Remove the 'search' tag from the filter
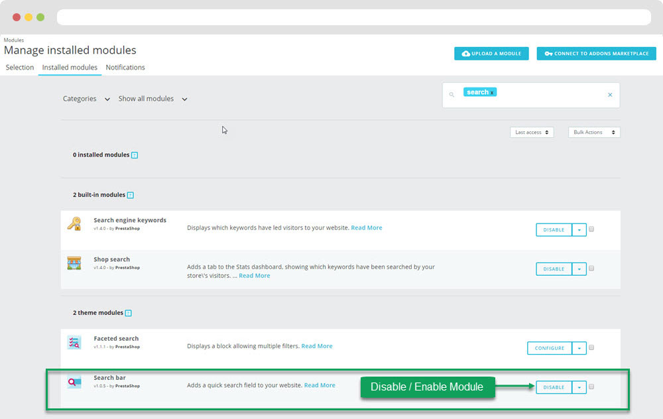663x419 pixels. click(x=492, y=93)
